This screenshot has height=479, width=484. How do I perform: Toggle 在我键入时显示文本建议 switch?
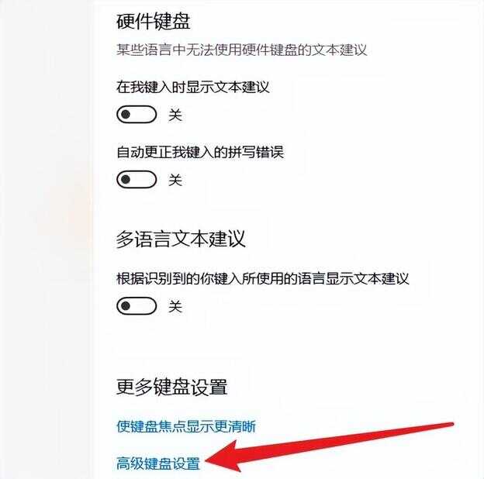coord(137,115)
